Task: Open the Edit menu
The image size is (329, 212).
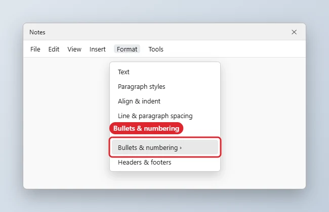Action: coord(54,49)
